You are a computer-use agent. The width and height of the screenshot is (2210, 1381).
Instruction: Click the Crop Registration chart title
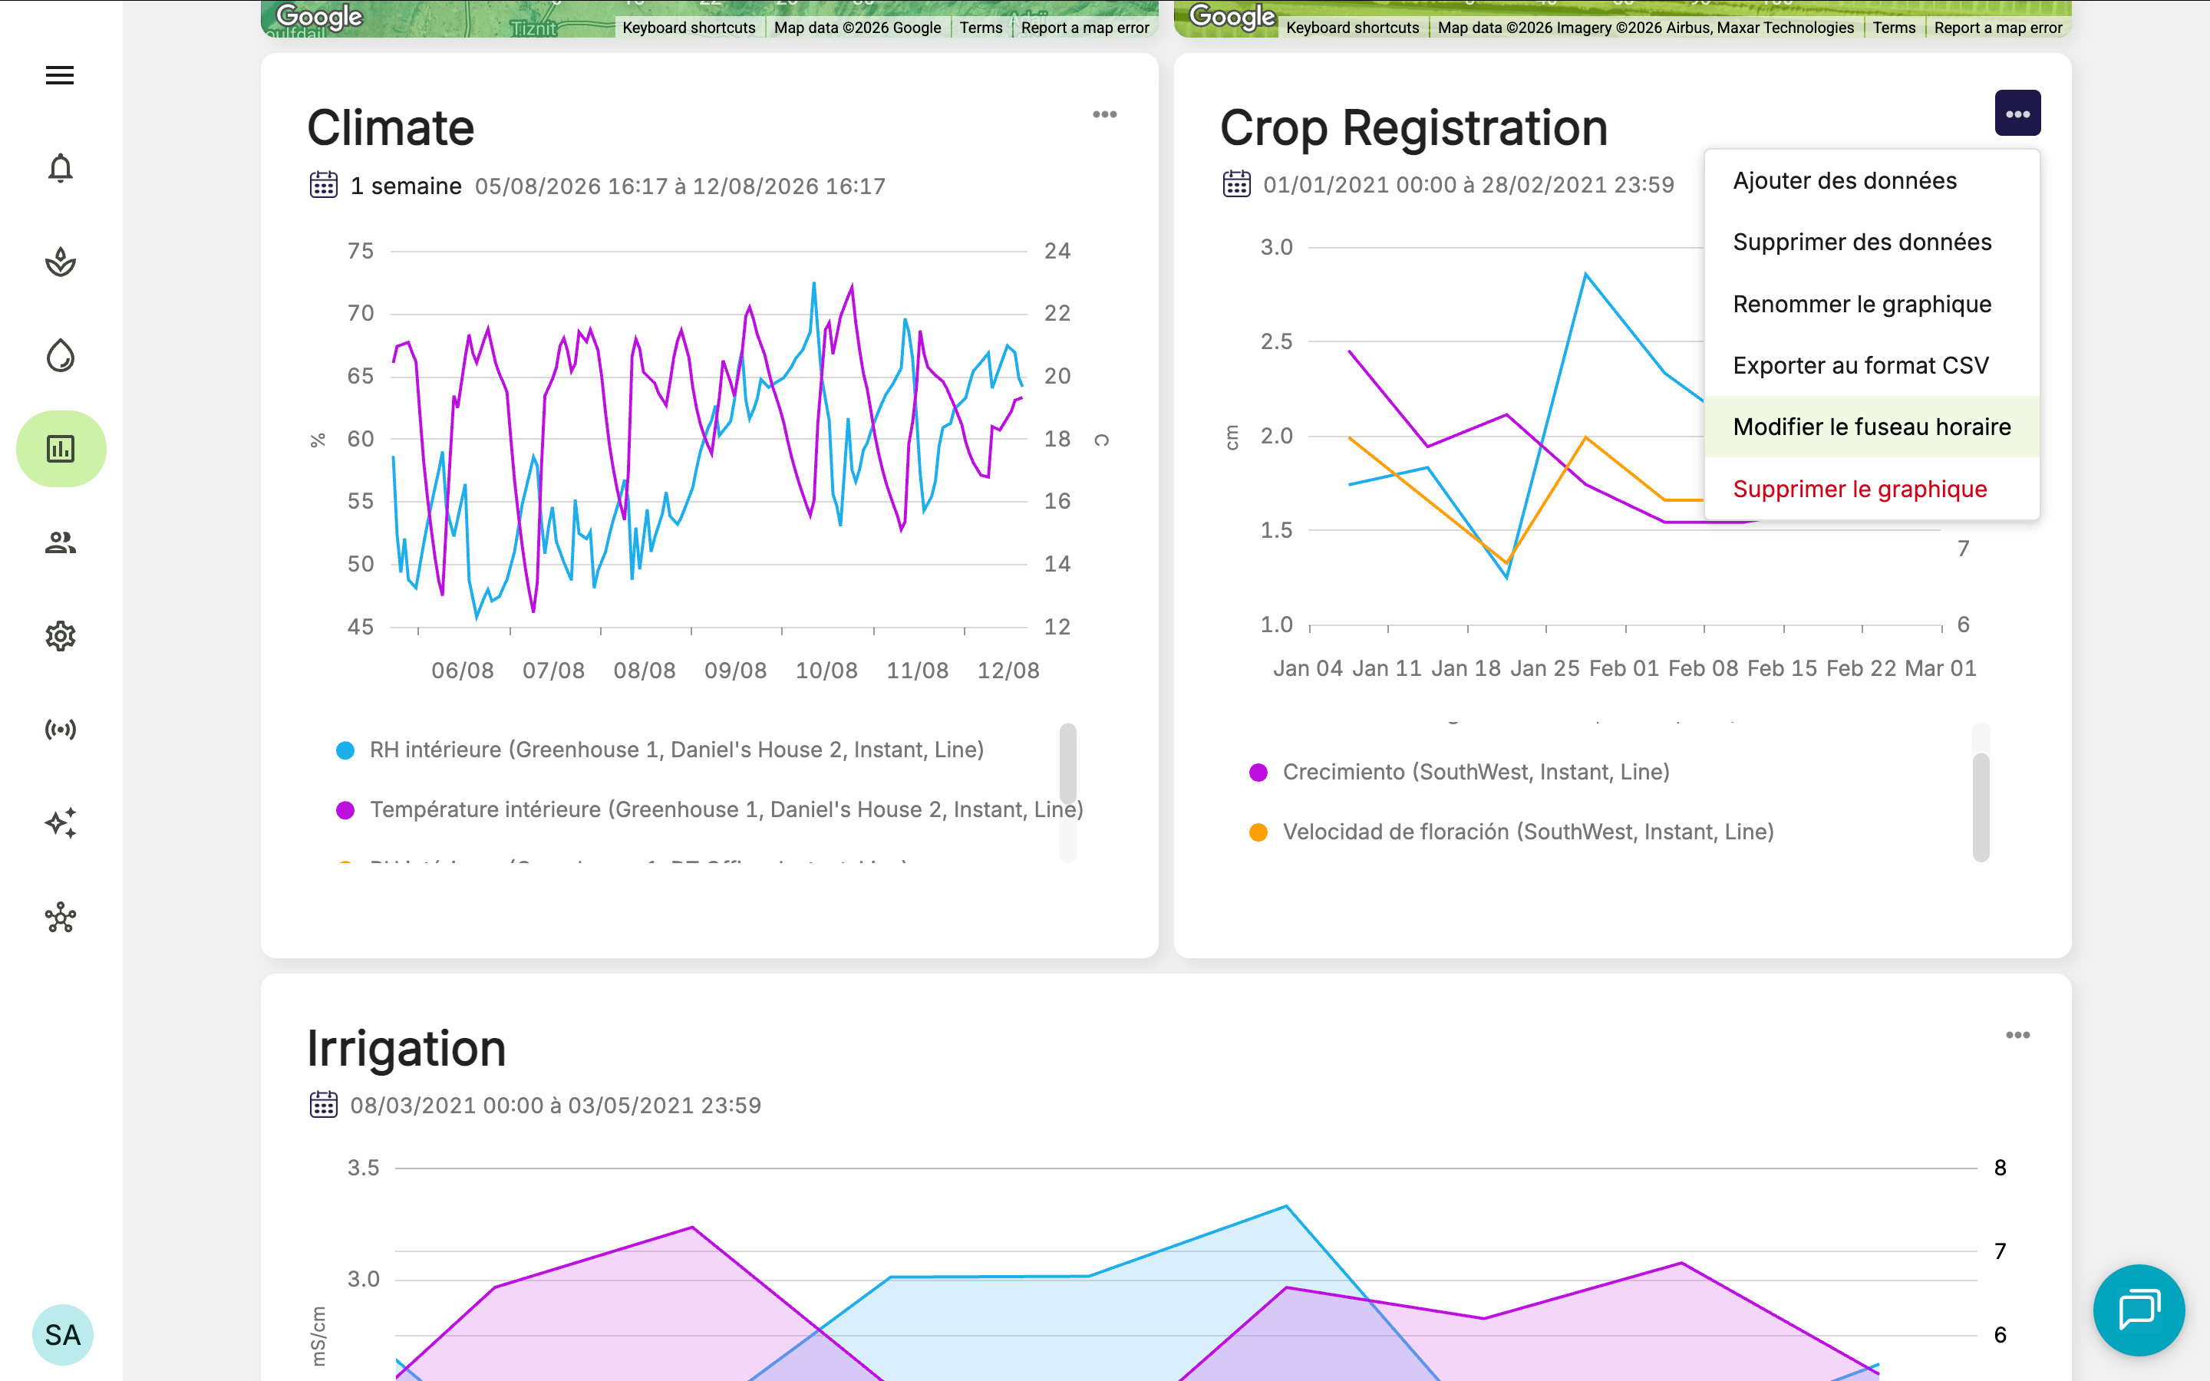click(1413, 127)
